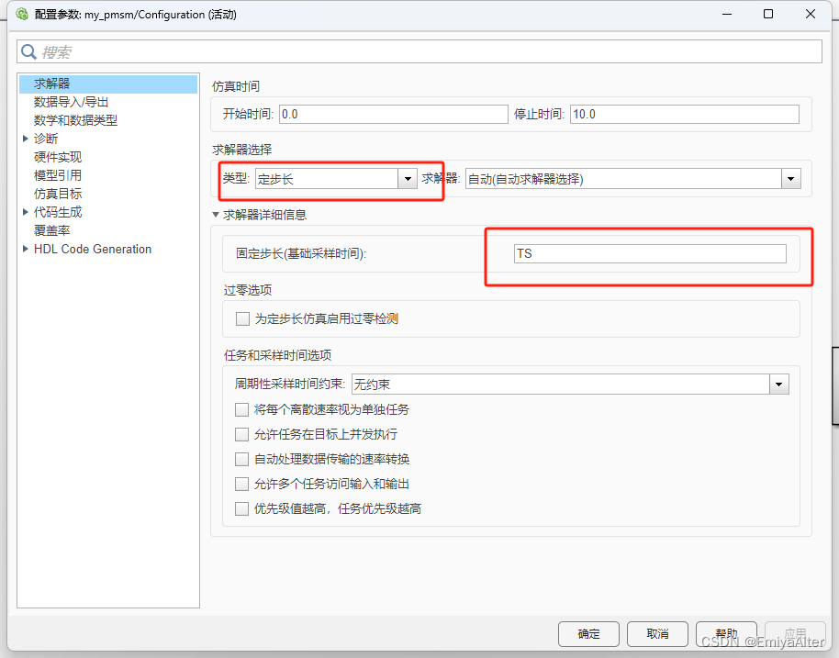Click the search magnifier icon
This screenshot has width=839, height=658.
(28, 50)
